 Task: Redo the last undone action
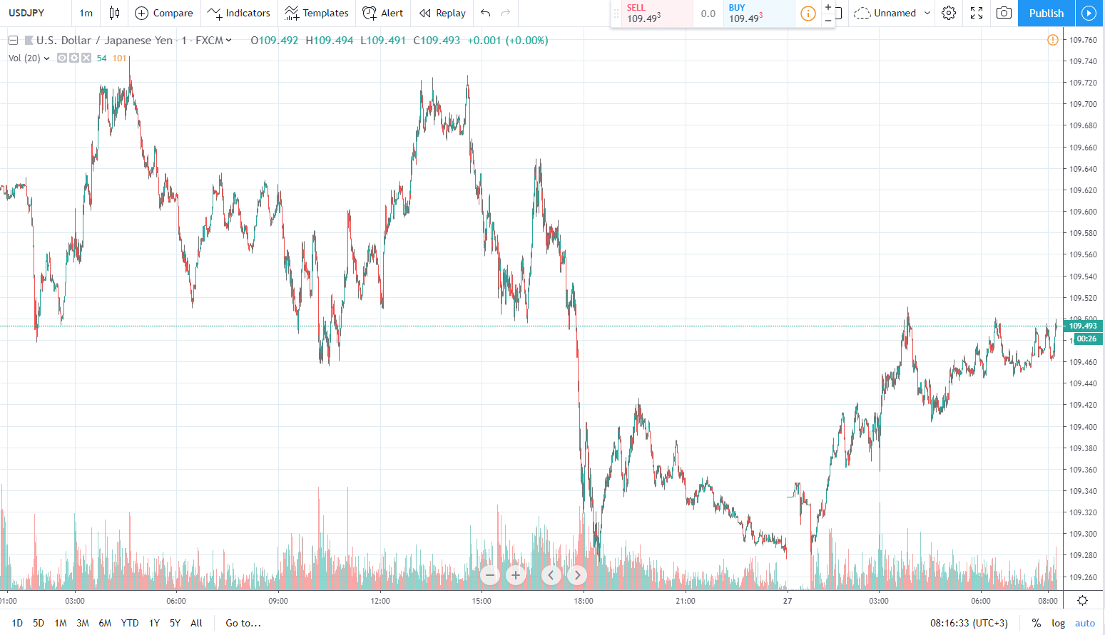point(506,13)
